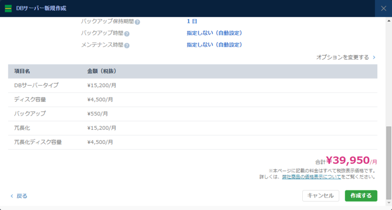Click help icon next to バックアップ保持期間
This screenshot has width=392, height=210.
137,22
